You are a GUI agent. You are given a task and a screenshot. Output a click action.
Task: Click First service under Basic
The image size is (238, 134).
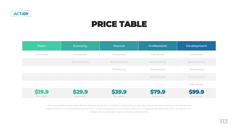42,55
